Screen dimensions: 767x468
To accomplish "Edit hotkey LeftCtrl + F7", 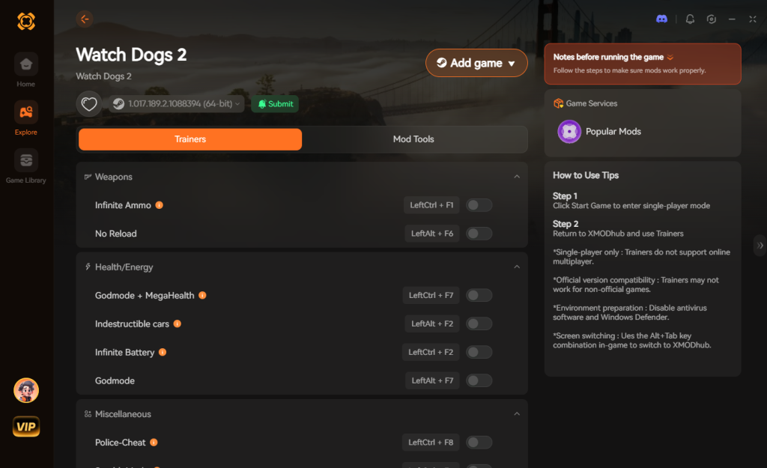I will tap(431, 295).
